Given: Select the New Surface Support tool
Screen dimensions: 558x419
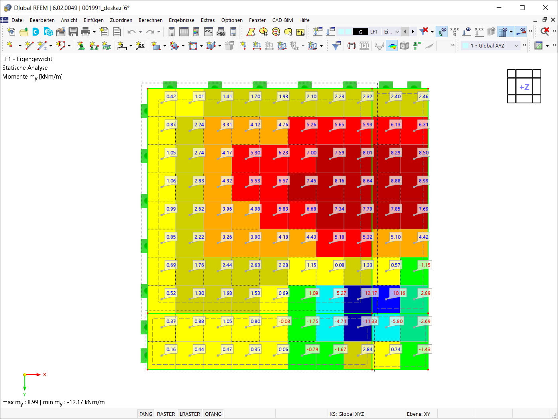Looking at the screenshot, I should point(106,45).
